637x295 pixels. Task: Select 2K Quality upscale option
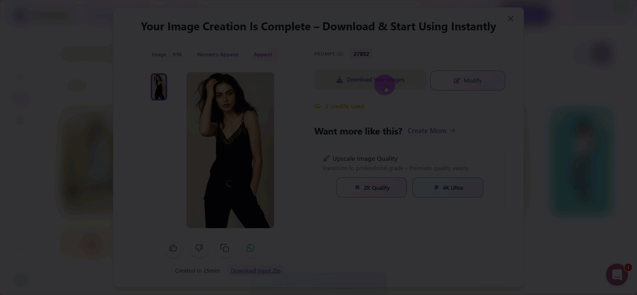tap(372, 188)
